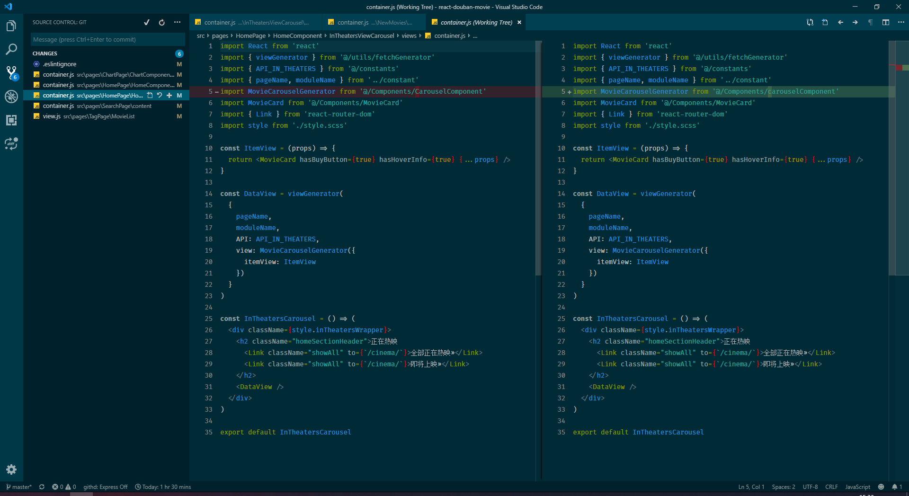Select container.js in SearchPage content

(x=107, y=106)
